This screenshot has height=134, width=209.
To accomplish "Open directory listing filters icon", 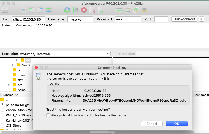I will tap(119, 10).
